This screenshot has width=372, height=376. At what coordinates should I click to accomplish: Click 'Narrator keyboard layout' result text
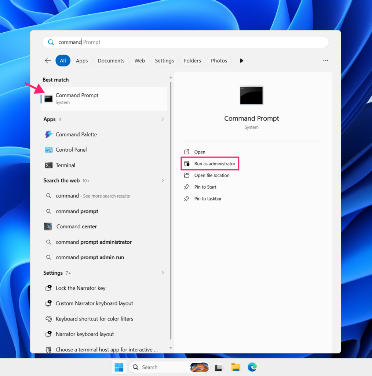tap(85, 334)
